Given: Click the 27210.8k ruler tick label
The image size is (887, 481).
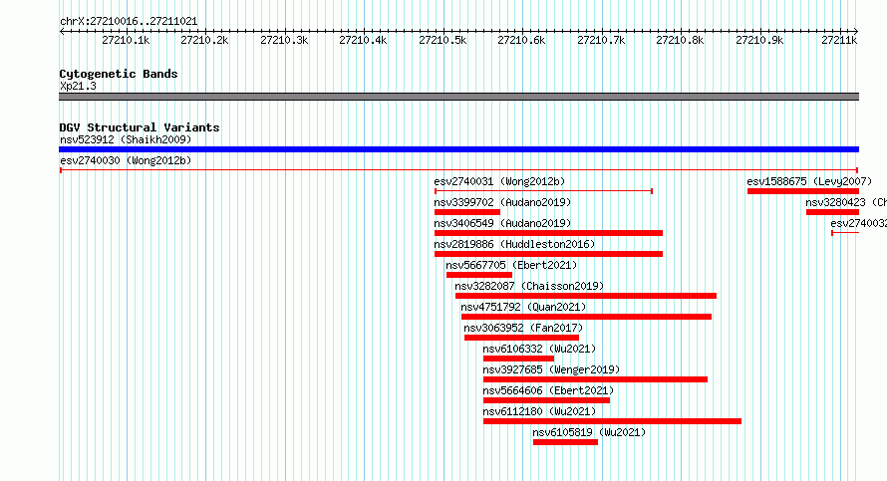Looking at the screenshot, I should [x=680, y=40].
